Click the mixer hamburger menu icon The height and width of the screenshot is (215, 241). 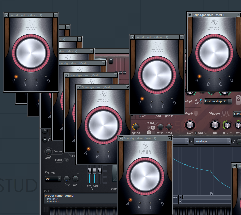[111, 61]
